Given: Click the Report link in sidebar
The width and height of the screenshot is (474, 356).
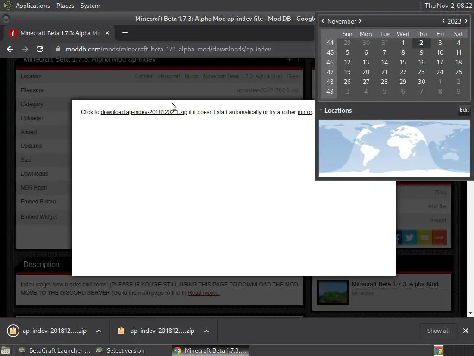Looking at the screenshot, I should (438, 220).
